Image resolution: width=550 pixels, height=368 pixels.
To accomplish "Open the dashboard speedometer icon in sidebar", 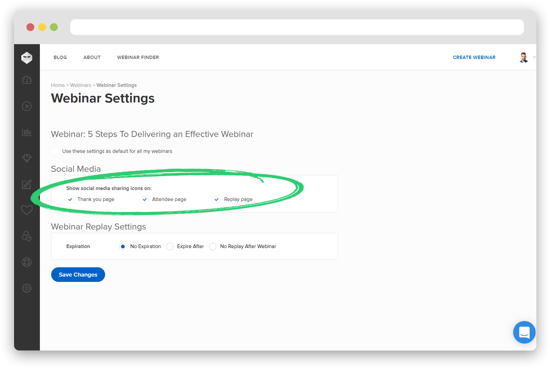I will [27, 80].
